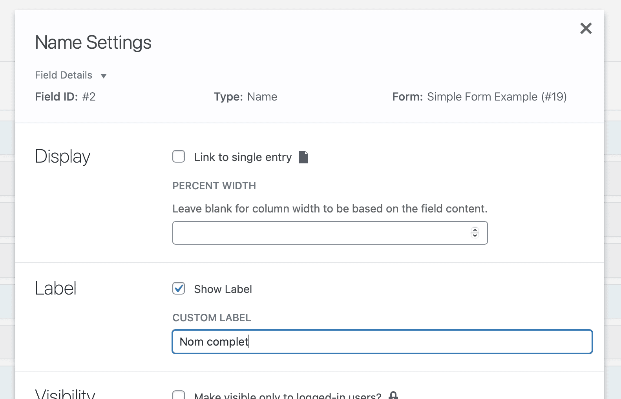Enable Link to single entry checkbox
The height and width of the screenshot is (399, 621).
pos(179,157)
